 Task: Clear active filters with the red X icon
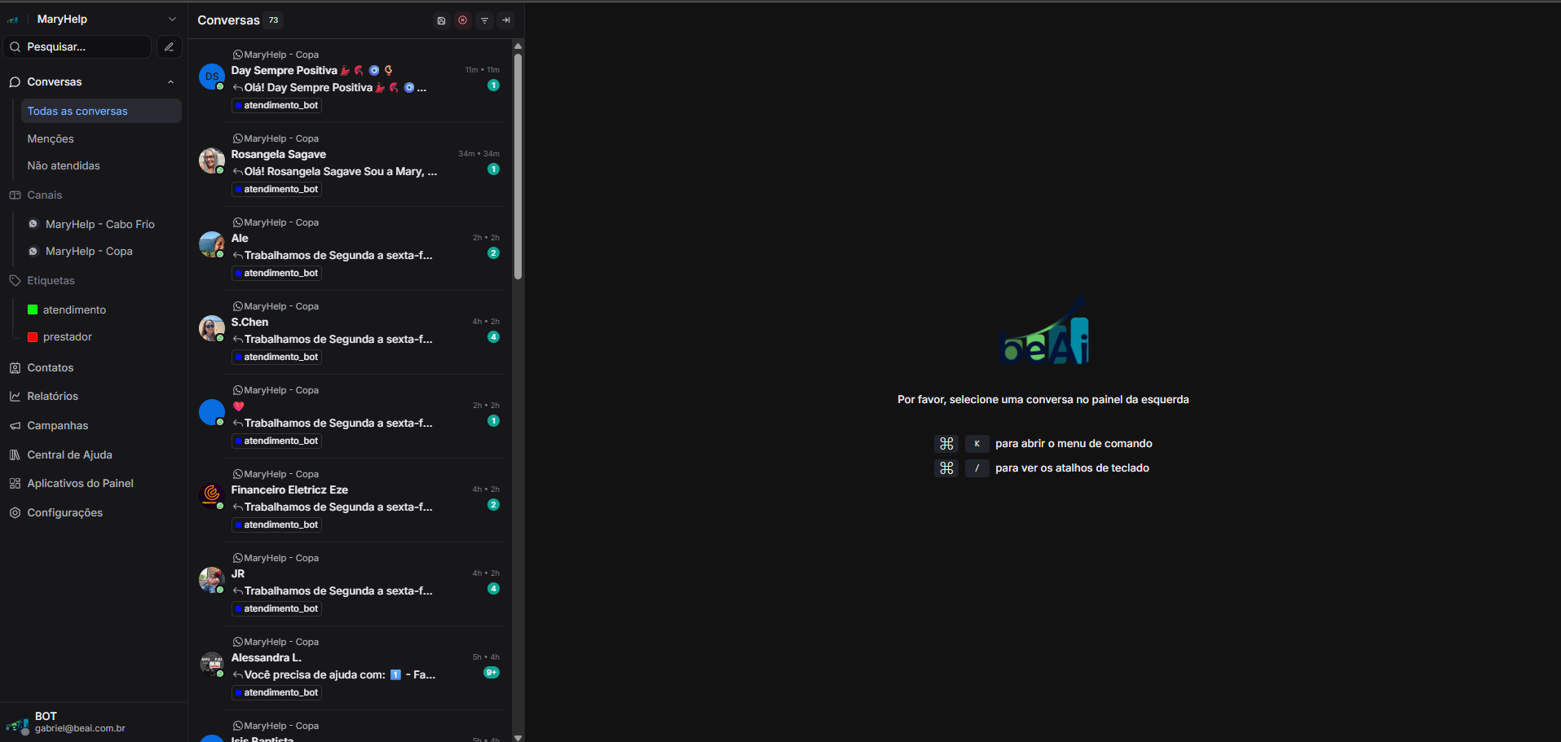[463, 20]
